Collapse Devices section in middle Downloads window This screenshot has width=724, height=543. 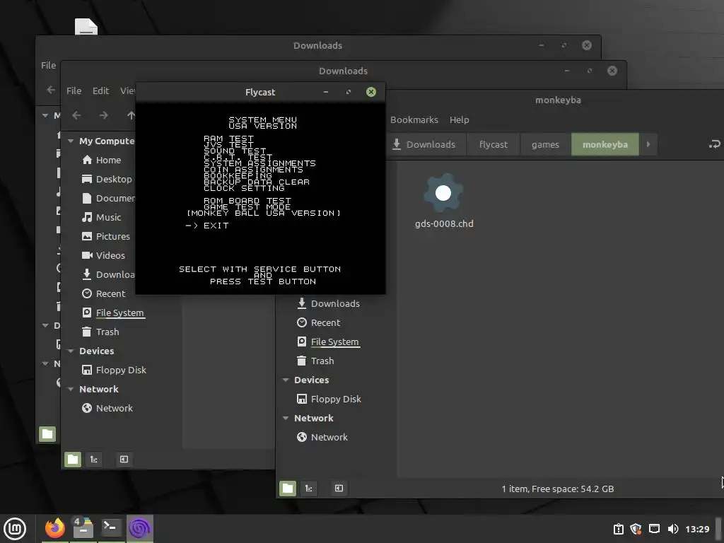pyautogui.click(x=71, y=351)
